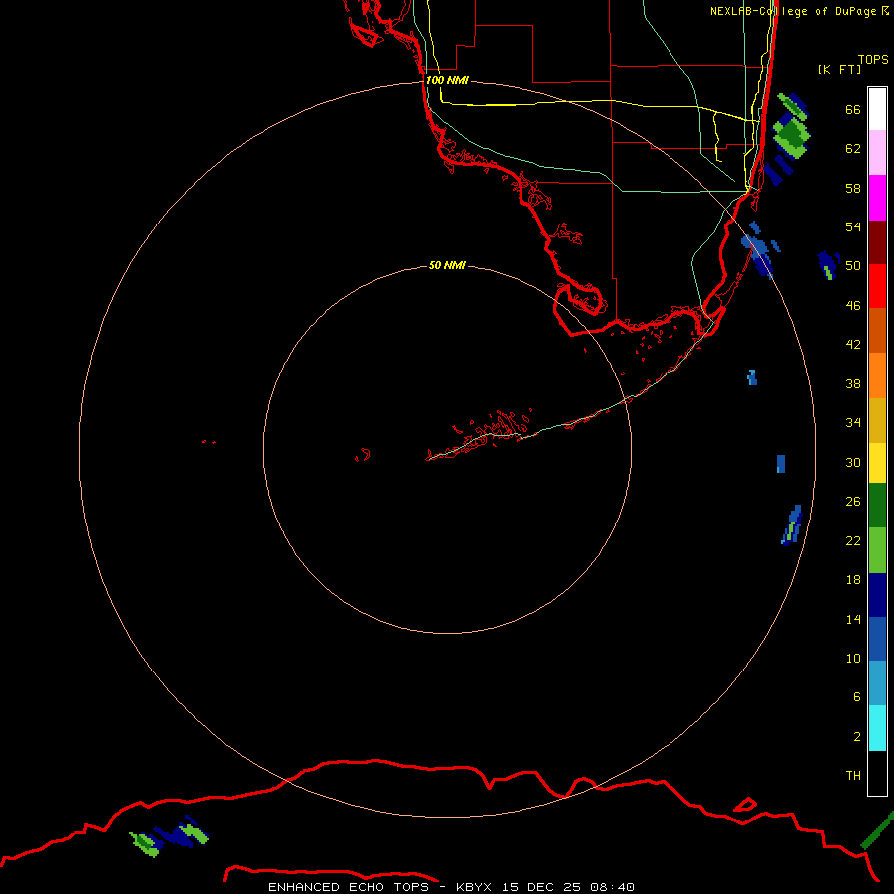Click the TH label on the legend
Image resolution: width=894 pixels, height=894 pixels.
click(853, 775)
